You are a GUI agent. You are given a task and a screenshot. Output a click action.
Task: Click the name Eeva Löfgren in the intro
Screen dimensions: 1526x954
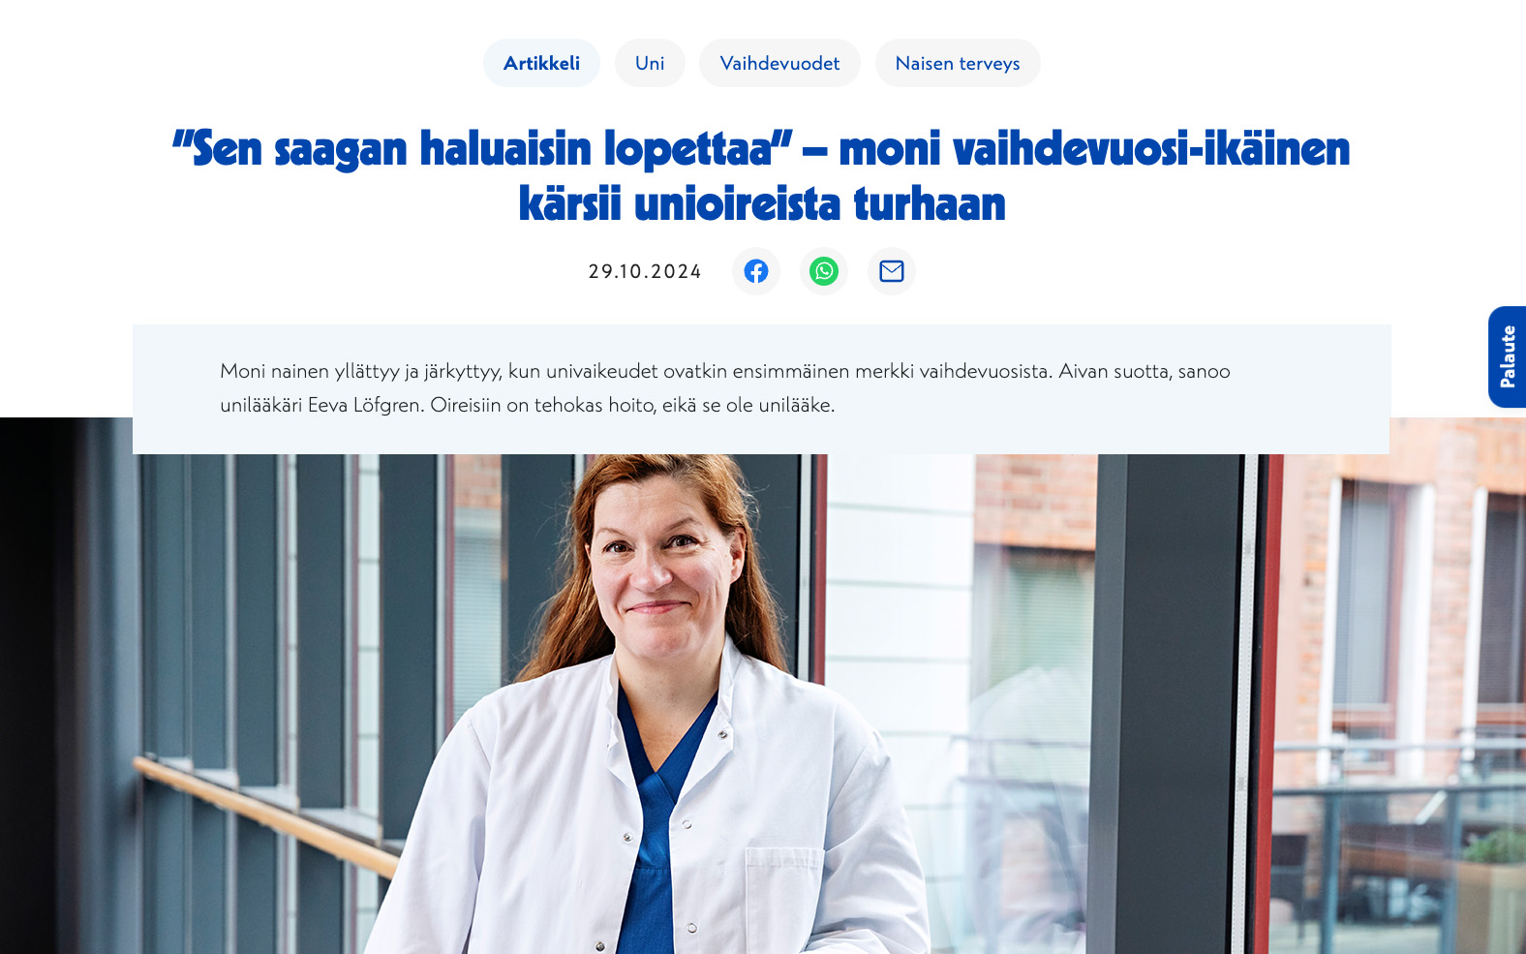click(365, 405)
